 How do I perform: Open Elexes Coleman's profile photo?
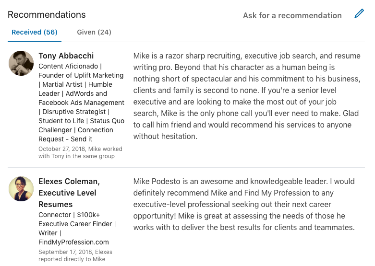click(21, 189)
